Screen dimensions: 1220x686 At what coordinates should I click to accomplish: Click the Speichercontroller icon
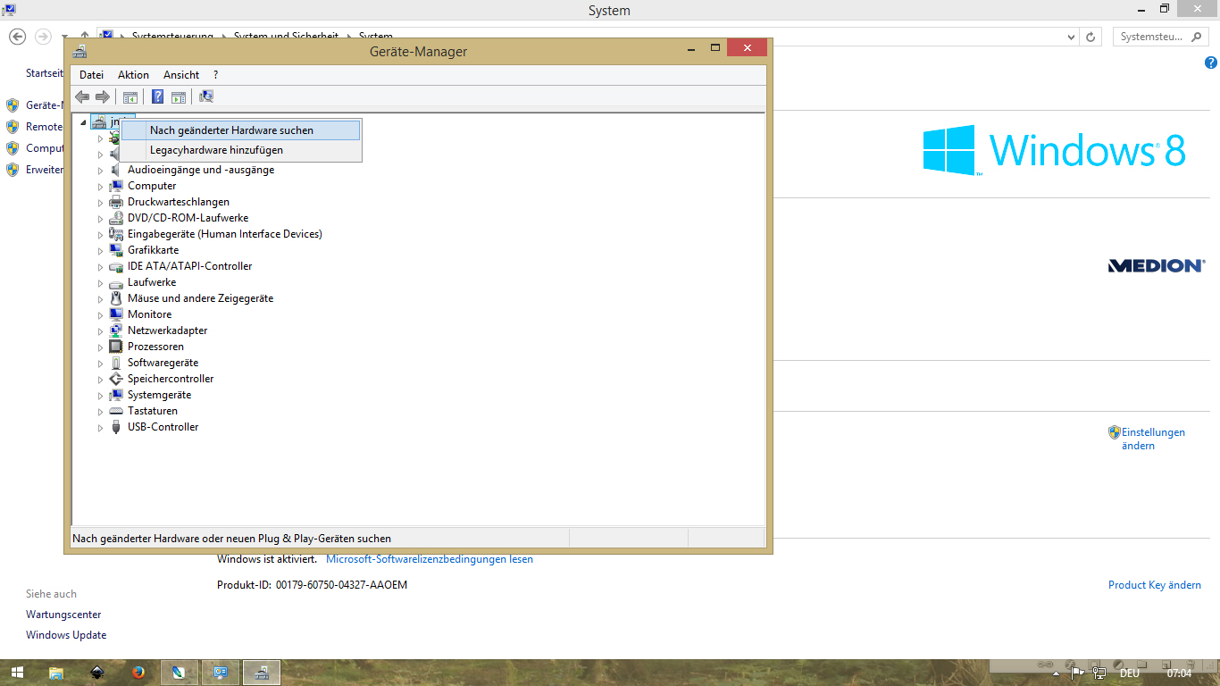click(x=116, y=379)
